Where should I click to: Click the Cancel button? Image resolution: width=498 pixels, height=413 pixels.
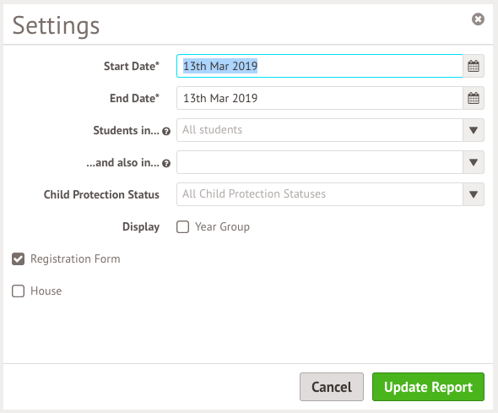point(332,387)
